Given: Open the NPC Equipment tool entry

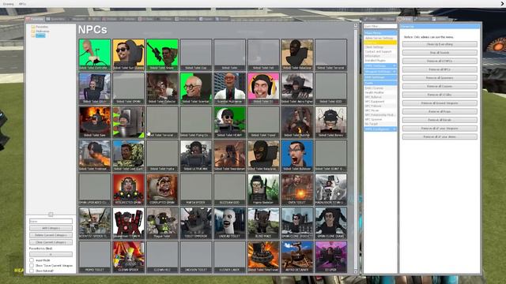Looking at the screenshot, I should (x=380, y=102).
